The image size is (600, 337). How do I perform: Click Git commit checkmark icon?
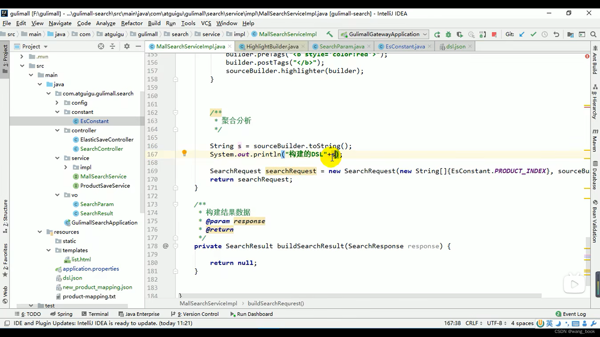point(533,34)
